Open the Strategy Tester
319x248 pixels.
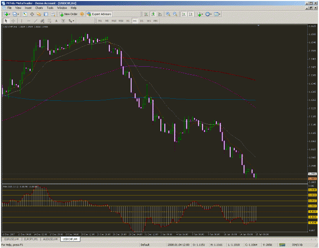[x=53, y=14]
